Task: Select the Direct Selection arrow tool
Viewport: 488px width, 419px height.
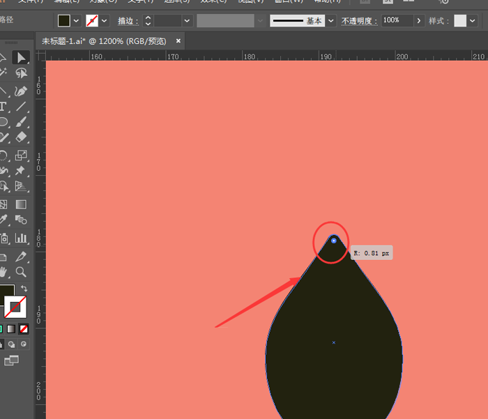Action: [21, 59]
